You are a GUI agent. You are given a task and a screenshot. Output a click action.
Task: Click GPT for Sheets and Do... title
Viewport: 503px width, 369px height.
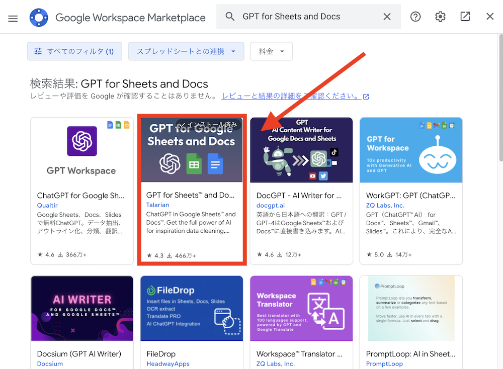(x=190, y=195)
